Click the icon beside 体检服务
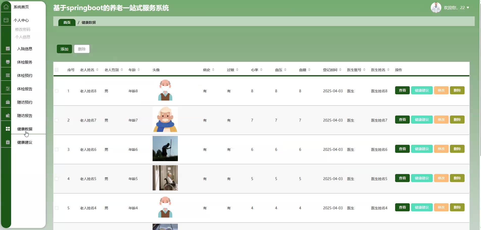 (8, 62)
